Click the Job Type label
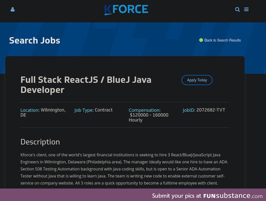 [84, 110]
